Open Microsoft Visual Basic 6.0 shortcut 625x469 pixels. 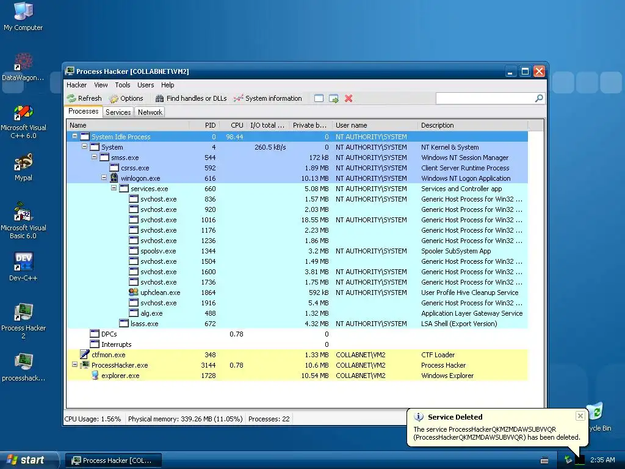[x=23, y=220]
